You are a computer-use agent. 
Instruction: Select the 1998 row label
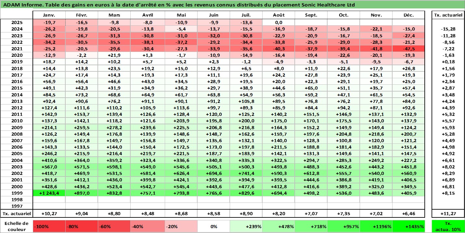click(x=17, y=200)
